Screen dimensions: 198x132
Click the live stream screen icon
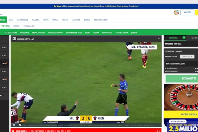14,39
